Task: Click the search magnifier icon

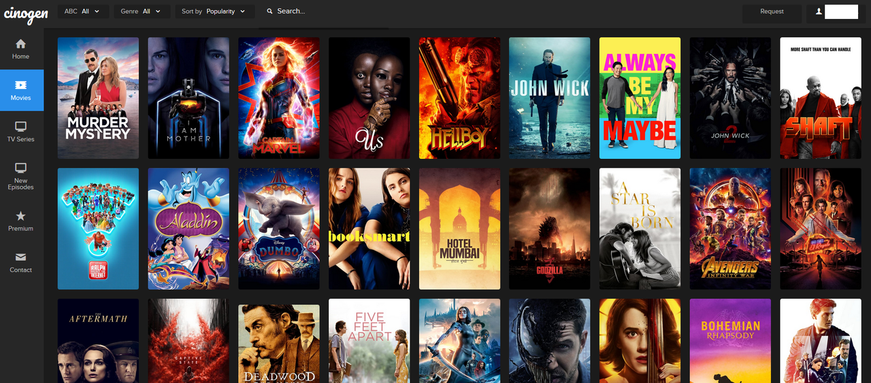Action: [270, 12]
